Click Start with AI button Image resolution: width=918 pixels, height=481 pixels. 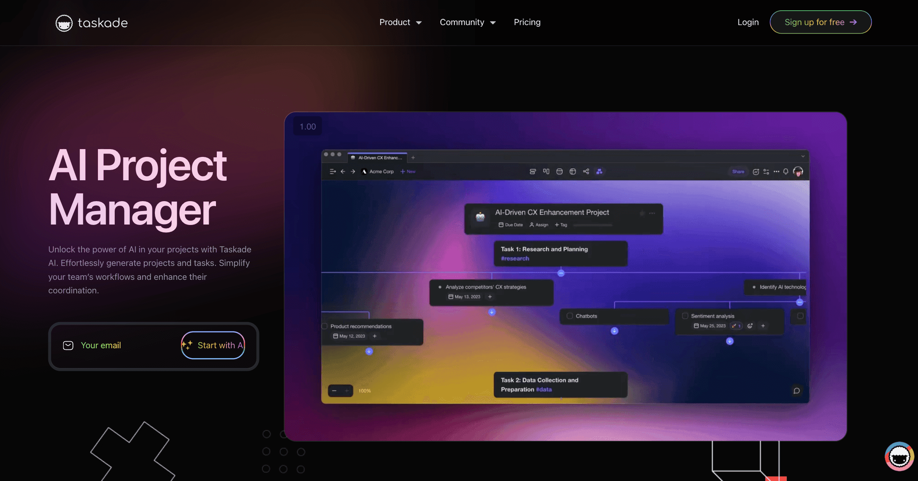coord(213,345)
